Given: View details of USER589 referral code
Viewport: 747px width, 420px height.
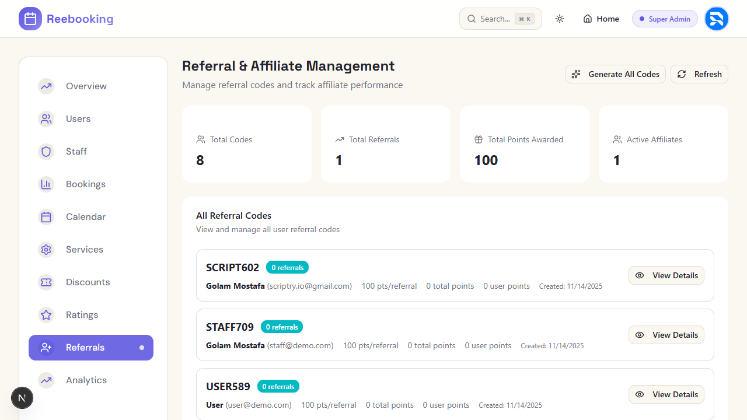Looking at the screenshot, I should (x=666, y=394).
